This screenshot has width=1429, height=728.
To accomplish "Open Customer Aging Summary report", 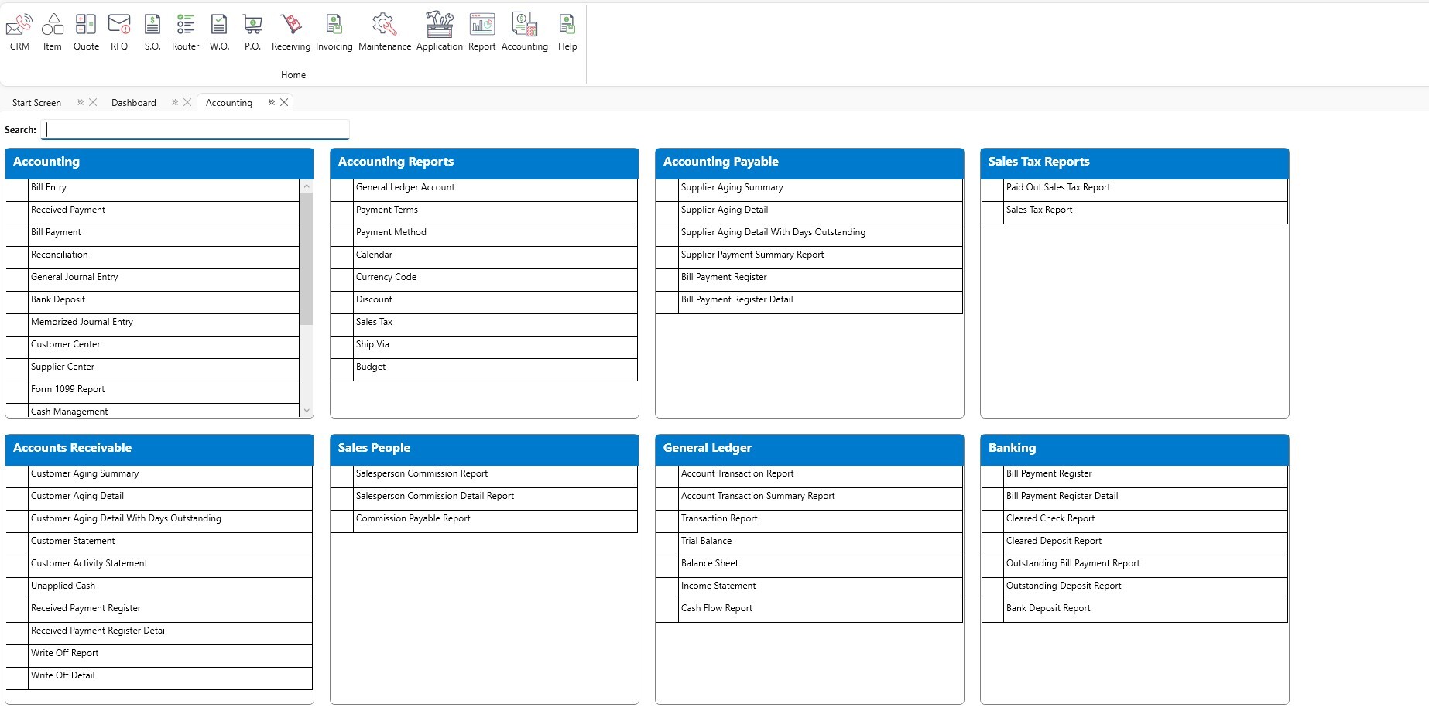I will [85, 474].
